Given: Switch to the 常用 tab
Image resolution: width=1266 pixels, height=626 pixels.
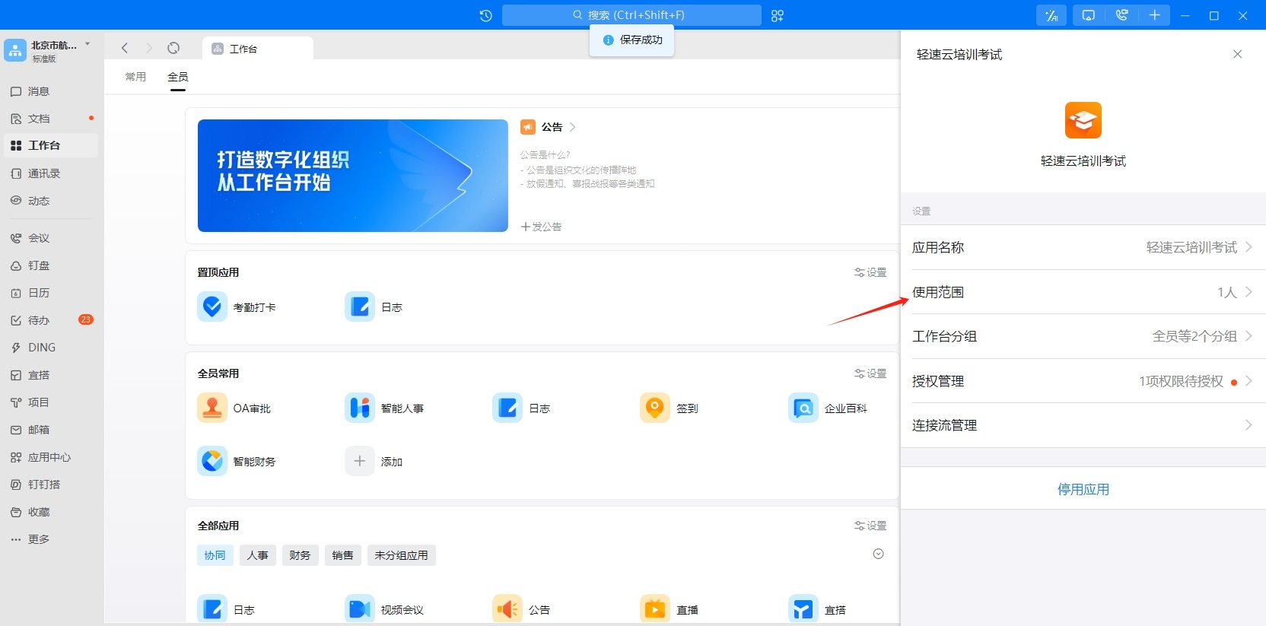Looking at the screenshot, I should pyautogui.click(x=135, y=77).
